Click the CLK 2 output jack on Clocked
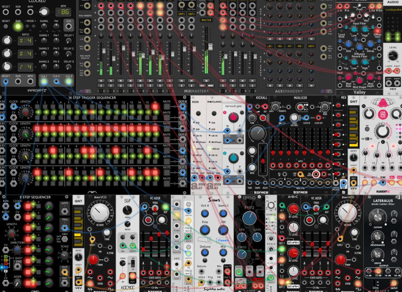This screenshot has height=292, width=402. coord(56,82)
